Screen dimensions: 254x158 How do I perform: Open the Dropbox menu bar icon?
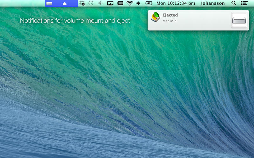(x=82, y=3)
